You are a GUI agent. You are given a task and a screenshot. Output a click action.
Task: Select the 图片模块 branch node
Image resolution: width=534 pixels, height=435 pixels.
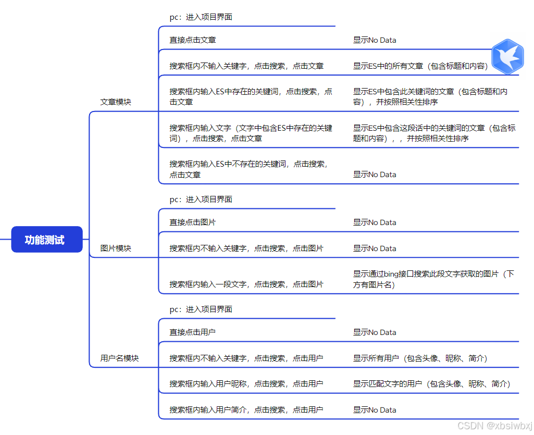click(116, 248)
